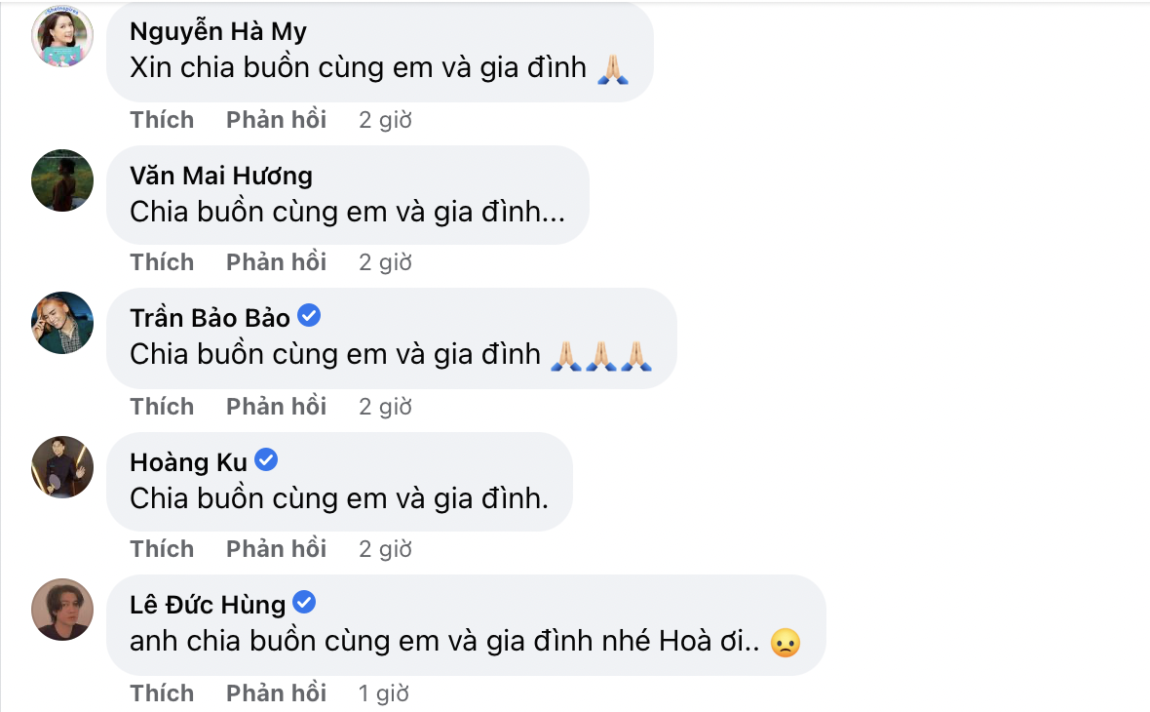Click Trần Bảo Bảo's profile avatar

tap(62, 323)
